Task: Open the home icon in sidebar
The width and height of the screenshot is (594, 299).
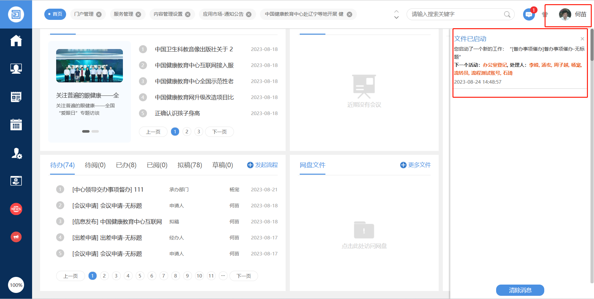Action: [16, 41]
